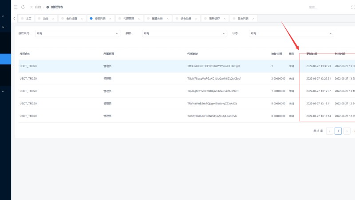355x200 pixels.
Task: Click the highlighted blue sidebar menu item
Action: [x=5, y=59]
